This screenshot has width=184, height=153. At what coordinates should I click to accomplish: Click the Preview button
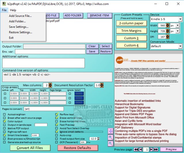171,149
